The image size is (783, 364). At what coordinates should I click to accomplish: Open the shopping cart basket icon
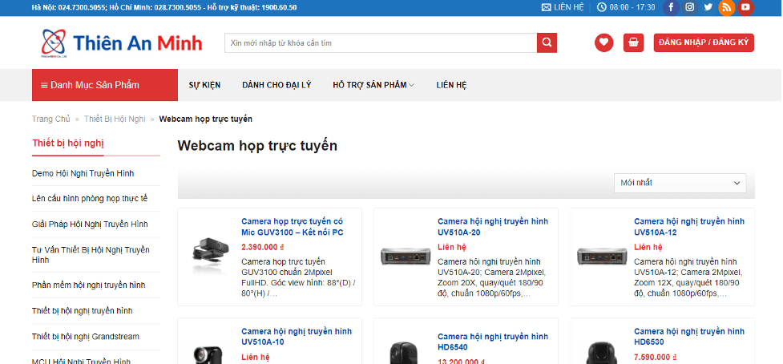pyautogui.click(x=633, y=43)
